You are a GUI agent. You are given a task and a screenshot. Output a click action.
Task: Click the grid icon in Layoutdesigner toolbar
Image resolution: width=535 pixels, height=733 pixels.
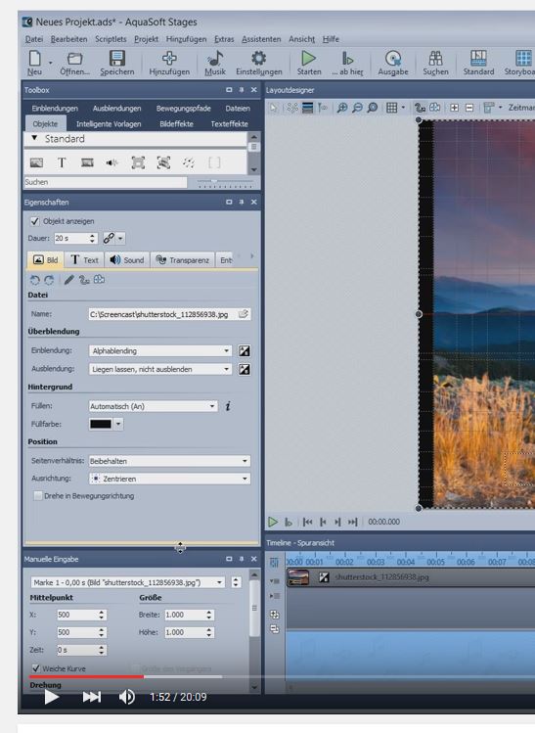(391, 108)
